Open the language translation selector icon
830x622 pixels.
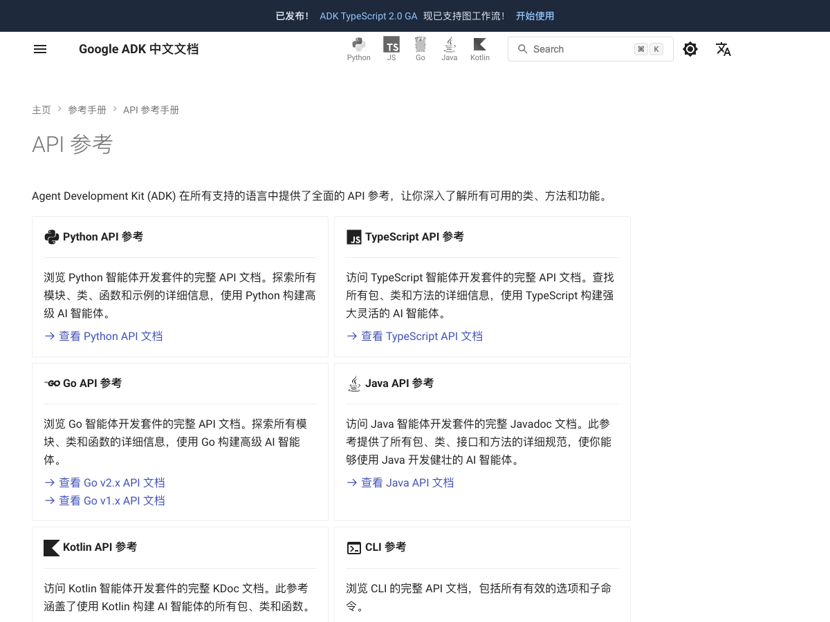coord(723,49)
